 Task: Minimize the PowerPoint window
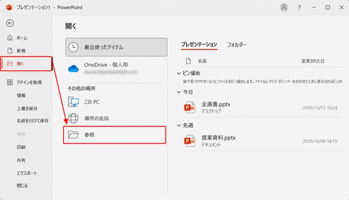[314, 7]
